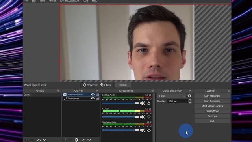Click the webcam preview in the canvas
The height and width of the screenshot is (142, 252).
[x=127, y=43]
